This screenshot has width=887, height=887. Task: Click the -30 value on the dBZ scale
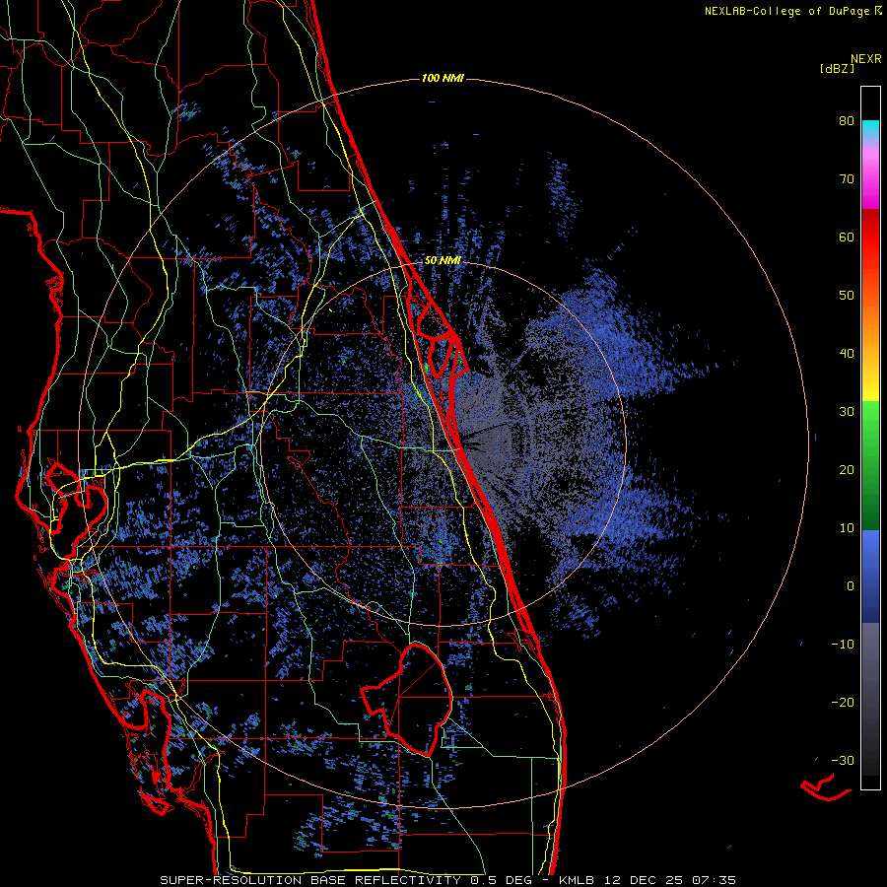pos(843,760)
